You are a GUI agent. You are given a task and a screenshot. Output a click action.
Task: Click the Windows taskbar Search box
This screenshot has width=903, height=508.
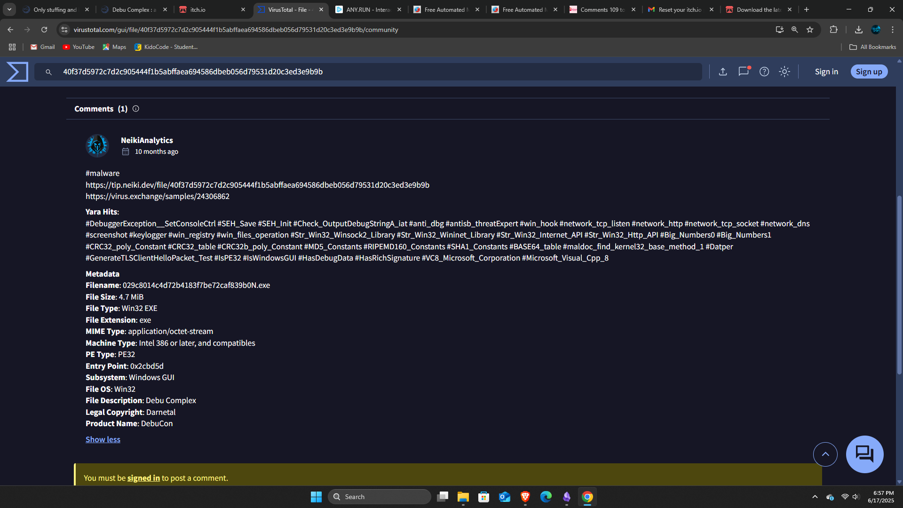tap(379, 497)
